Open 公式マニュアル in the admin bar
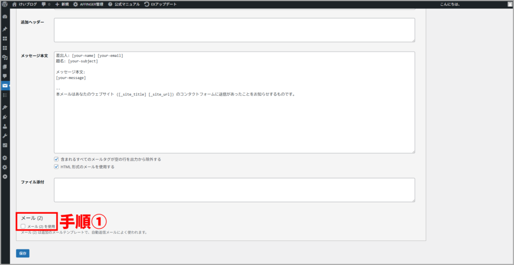 [x=123, y=4]
